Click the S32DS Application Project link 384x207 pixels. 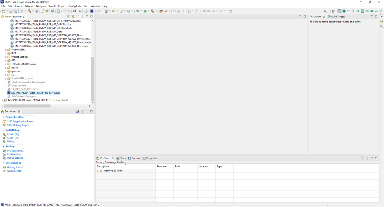(x=21, y=121)
